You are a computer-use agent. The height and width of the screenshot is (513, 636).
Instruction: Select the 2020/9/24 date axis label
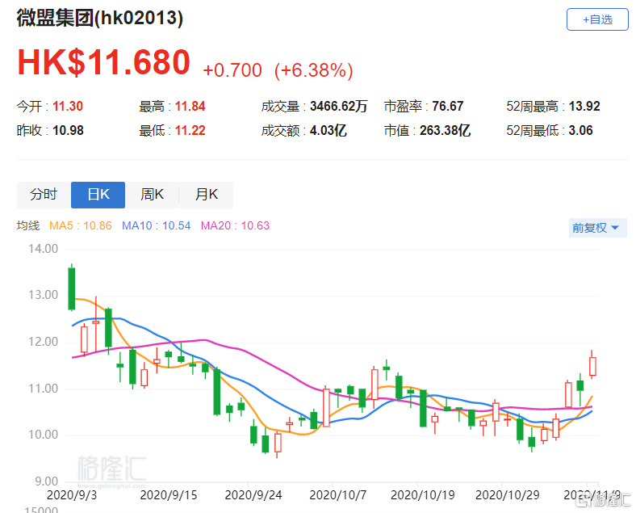249,494
